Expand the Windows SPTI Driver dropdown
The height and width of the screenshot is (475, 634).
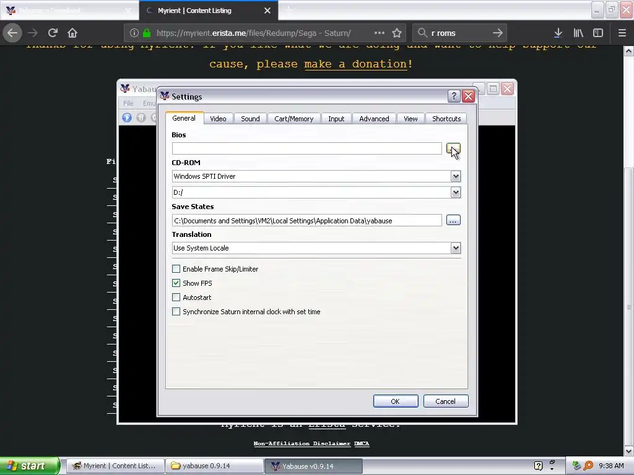456,176
